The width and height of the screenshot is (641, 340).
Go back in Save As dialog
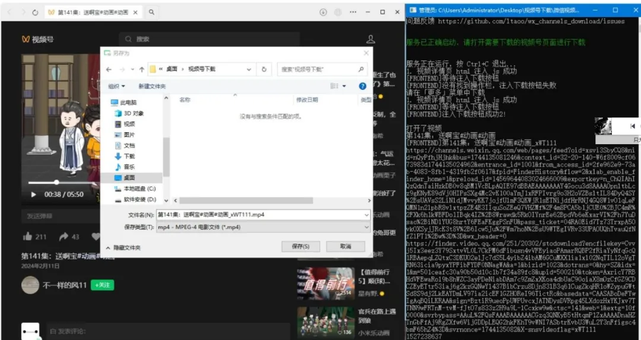(x=109, y=69)
